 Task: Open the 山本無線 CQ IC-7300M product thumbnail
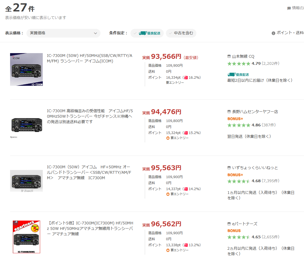click(x=26, y=69)
